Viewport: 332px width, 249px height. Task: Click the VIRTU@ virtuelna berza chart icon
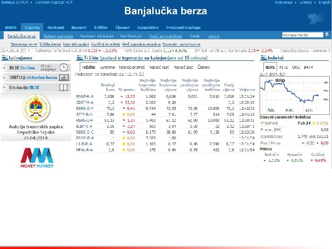pyautogui.click(x=64, y=77)
